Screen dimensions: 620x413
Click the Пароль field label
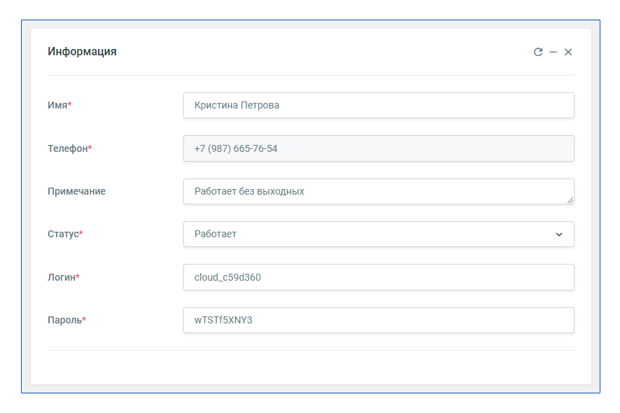click(66, 320)
